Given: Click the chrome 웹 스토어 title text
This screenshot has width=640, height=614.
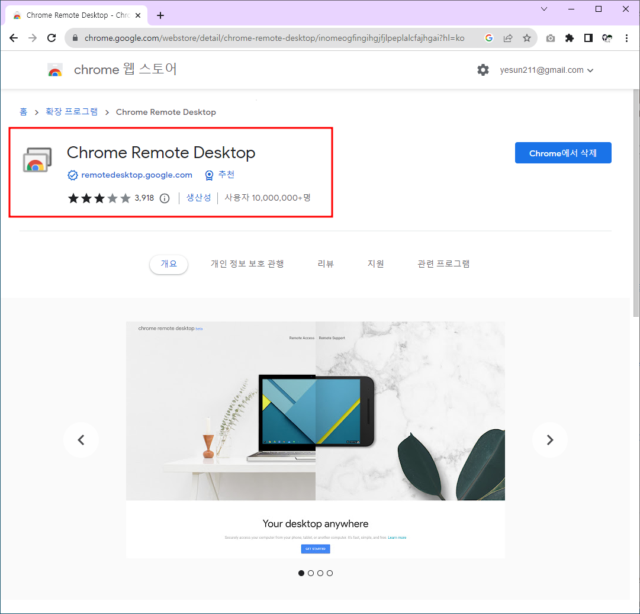Looking at the screenshot, I should tap(126, 69).
